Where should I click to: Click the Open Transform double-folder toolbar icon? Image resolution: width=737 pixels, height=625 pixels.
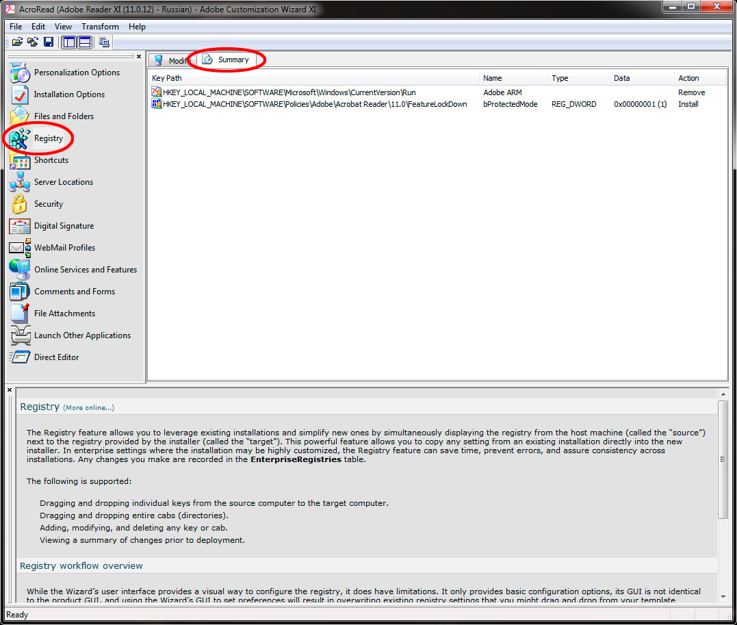(x=32, y=42)
